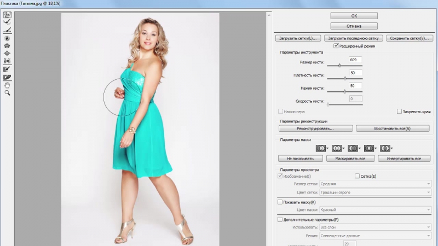Click the Параметры просмотра label

299,169
